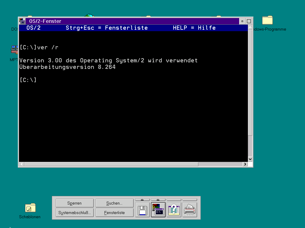
Task: Click the Sperren button
Action: coord(74,203)
